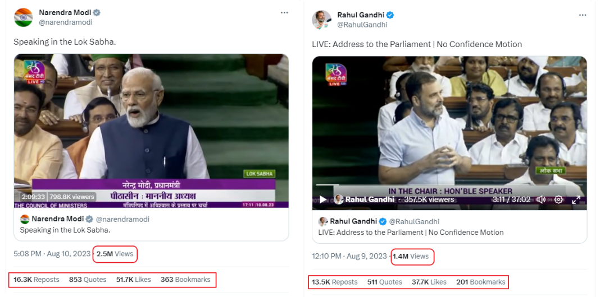The image size is (600, 297).
Task: Click the @narendramodi handle in the header
Action: click(66, 22)
